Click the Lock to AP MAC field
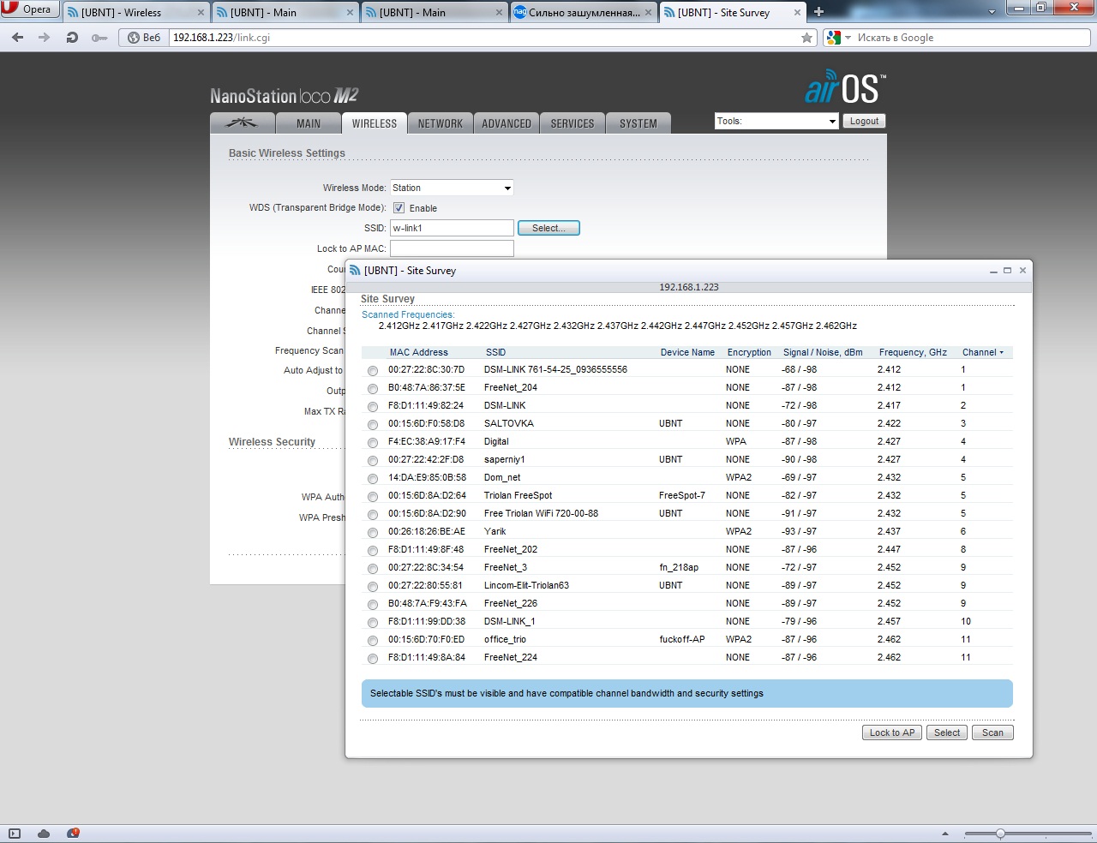The width and height of the screenshot is (1097, 843). pos(452,248)
